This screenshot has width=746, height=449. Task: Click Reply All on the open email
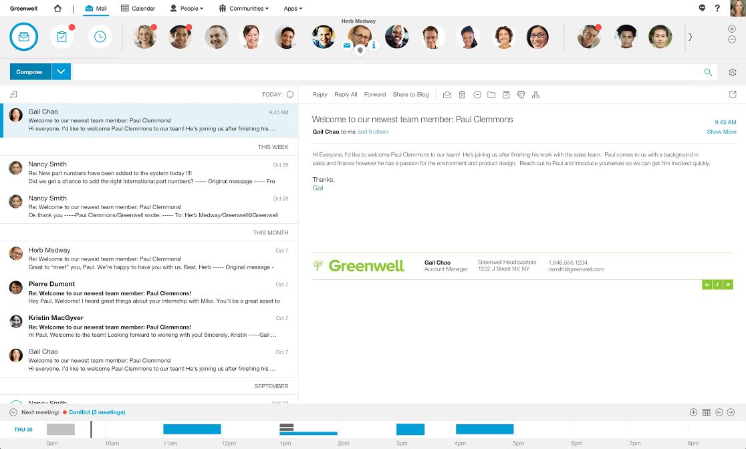[345, 94]
